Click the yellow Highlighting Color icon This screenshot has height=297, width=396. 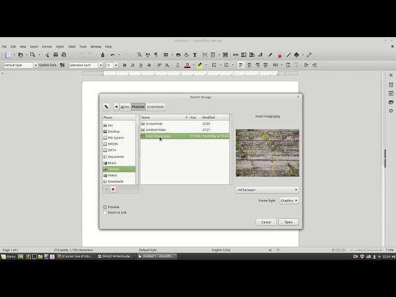pyautogui.click(x=200, y=65)
